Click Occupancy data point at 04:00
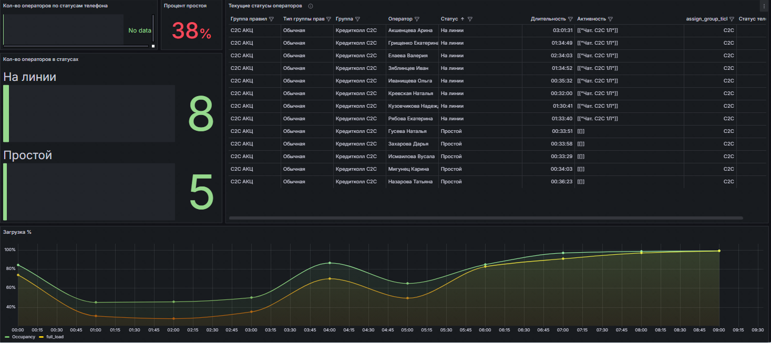Viewport: 771px width, 343px height. point(330,263)
